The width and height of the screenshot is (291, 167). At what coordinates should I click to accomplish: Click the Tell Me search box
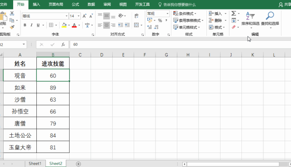click(177, 5)
